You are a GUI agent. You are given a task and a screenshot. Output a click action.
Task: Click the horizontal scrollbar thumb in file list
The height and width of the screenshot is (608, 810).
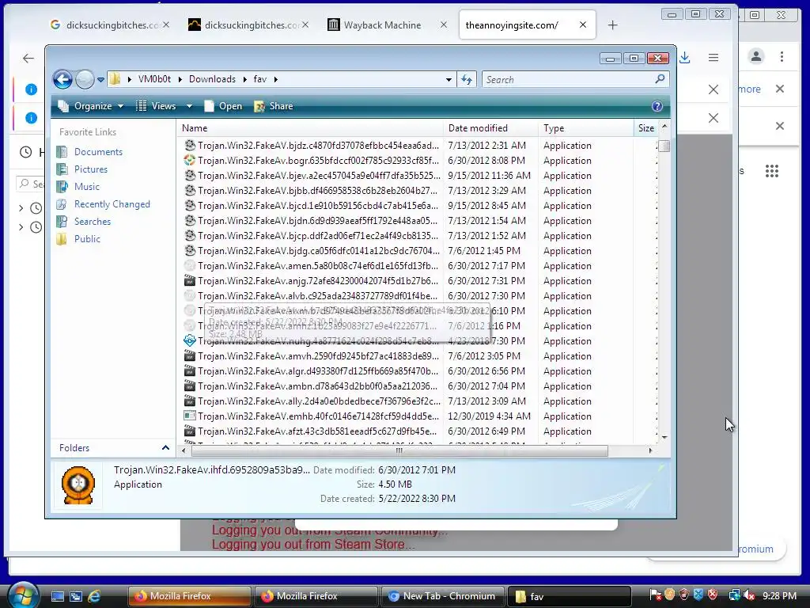tap(399, 450)
